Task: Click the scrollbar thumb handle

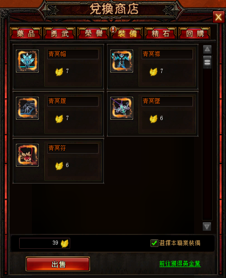Action: point(207,62)
